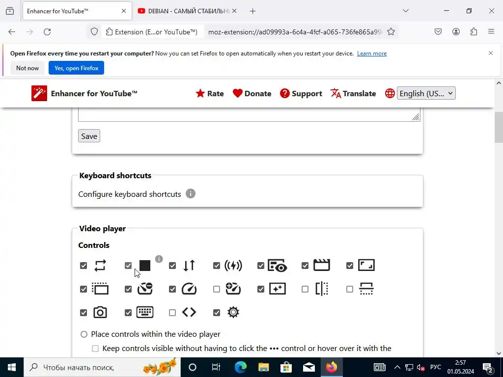Click the Save to Pocket icon
Viewport: 503px width, 377px height.
pyautogui.click(x=438, y=31)
